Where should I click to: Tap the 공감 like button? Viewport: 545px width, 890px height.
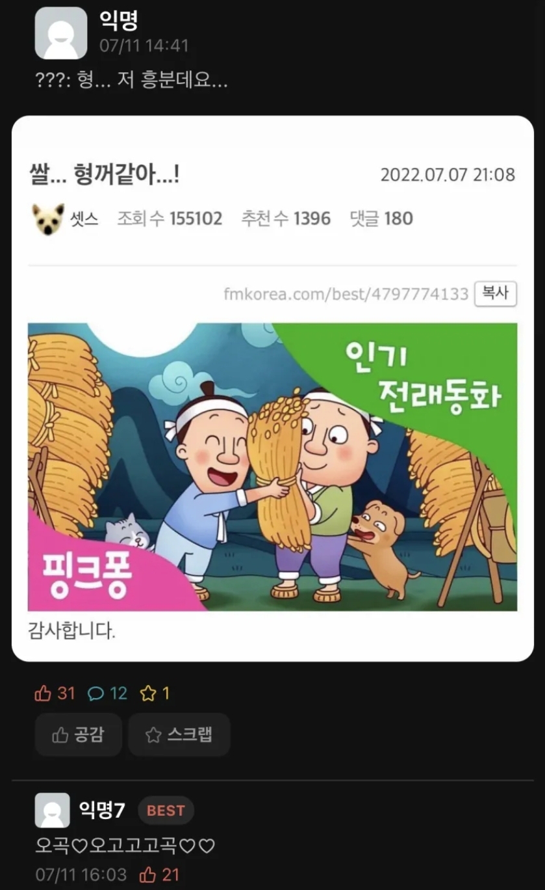point(78,735)
